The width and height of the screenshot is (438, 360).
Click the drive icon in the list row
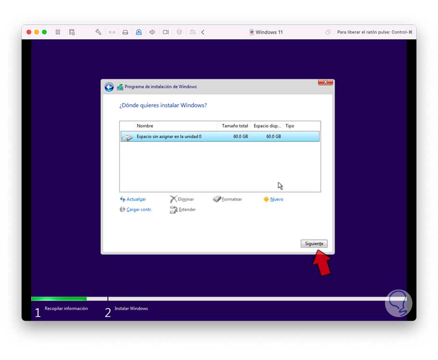[x=127, y=137]
